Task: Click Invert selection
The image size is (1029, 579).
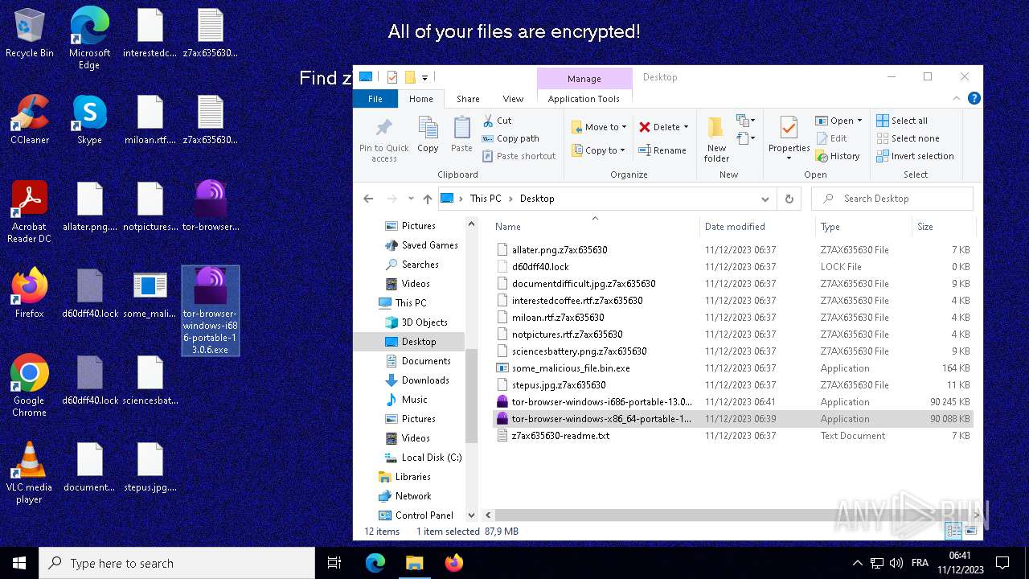Action: coord(915,156)
